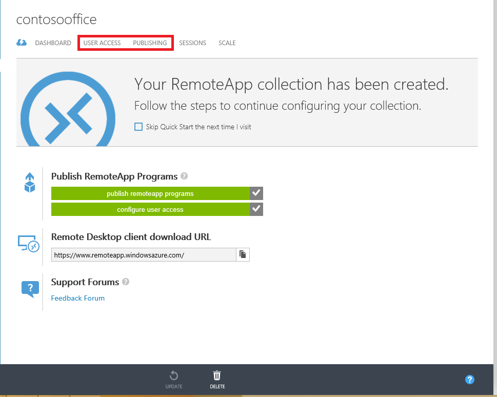Viewport: 497px width, 397px height.
Task: Check Skip Quick Start the next time
Action: (x=138, y=127)
